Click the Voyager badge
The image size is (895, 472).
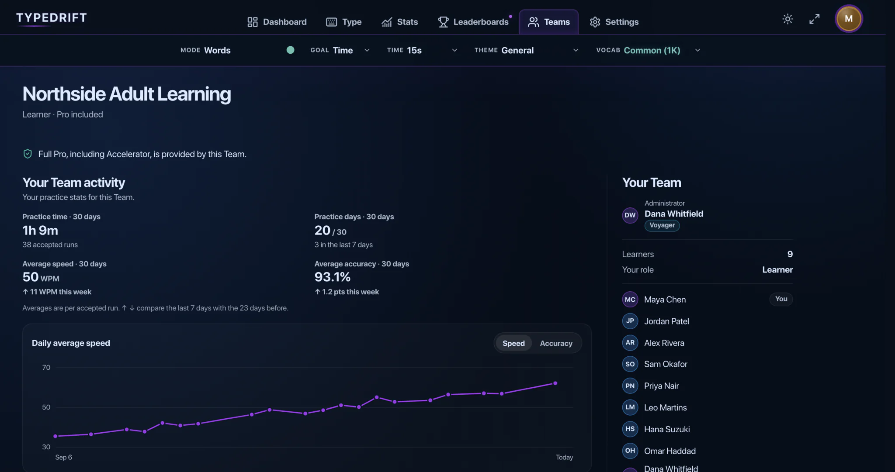click(x=662, y=225)
